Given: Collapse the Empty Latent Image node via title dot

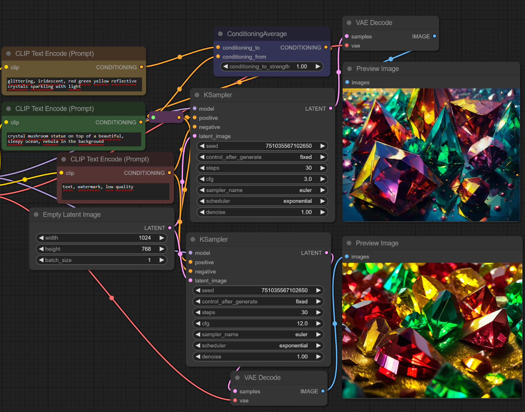Looking at the screenshot, I should point(36,215).
